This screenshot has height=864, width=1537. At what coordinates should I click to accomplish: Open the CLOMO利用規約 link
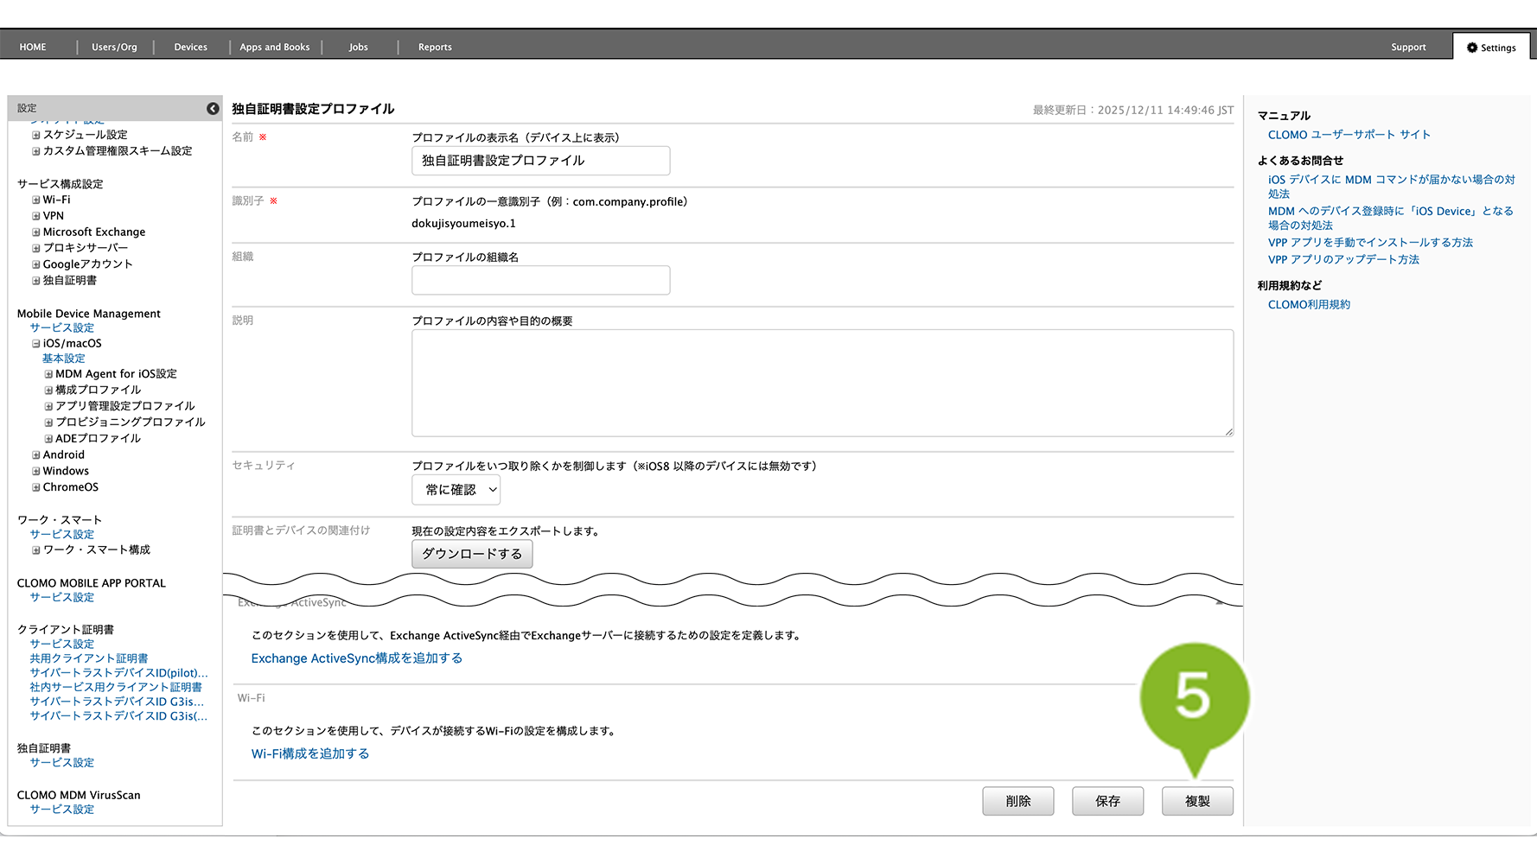pyautogui.click(x=1309, y=305)
